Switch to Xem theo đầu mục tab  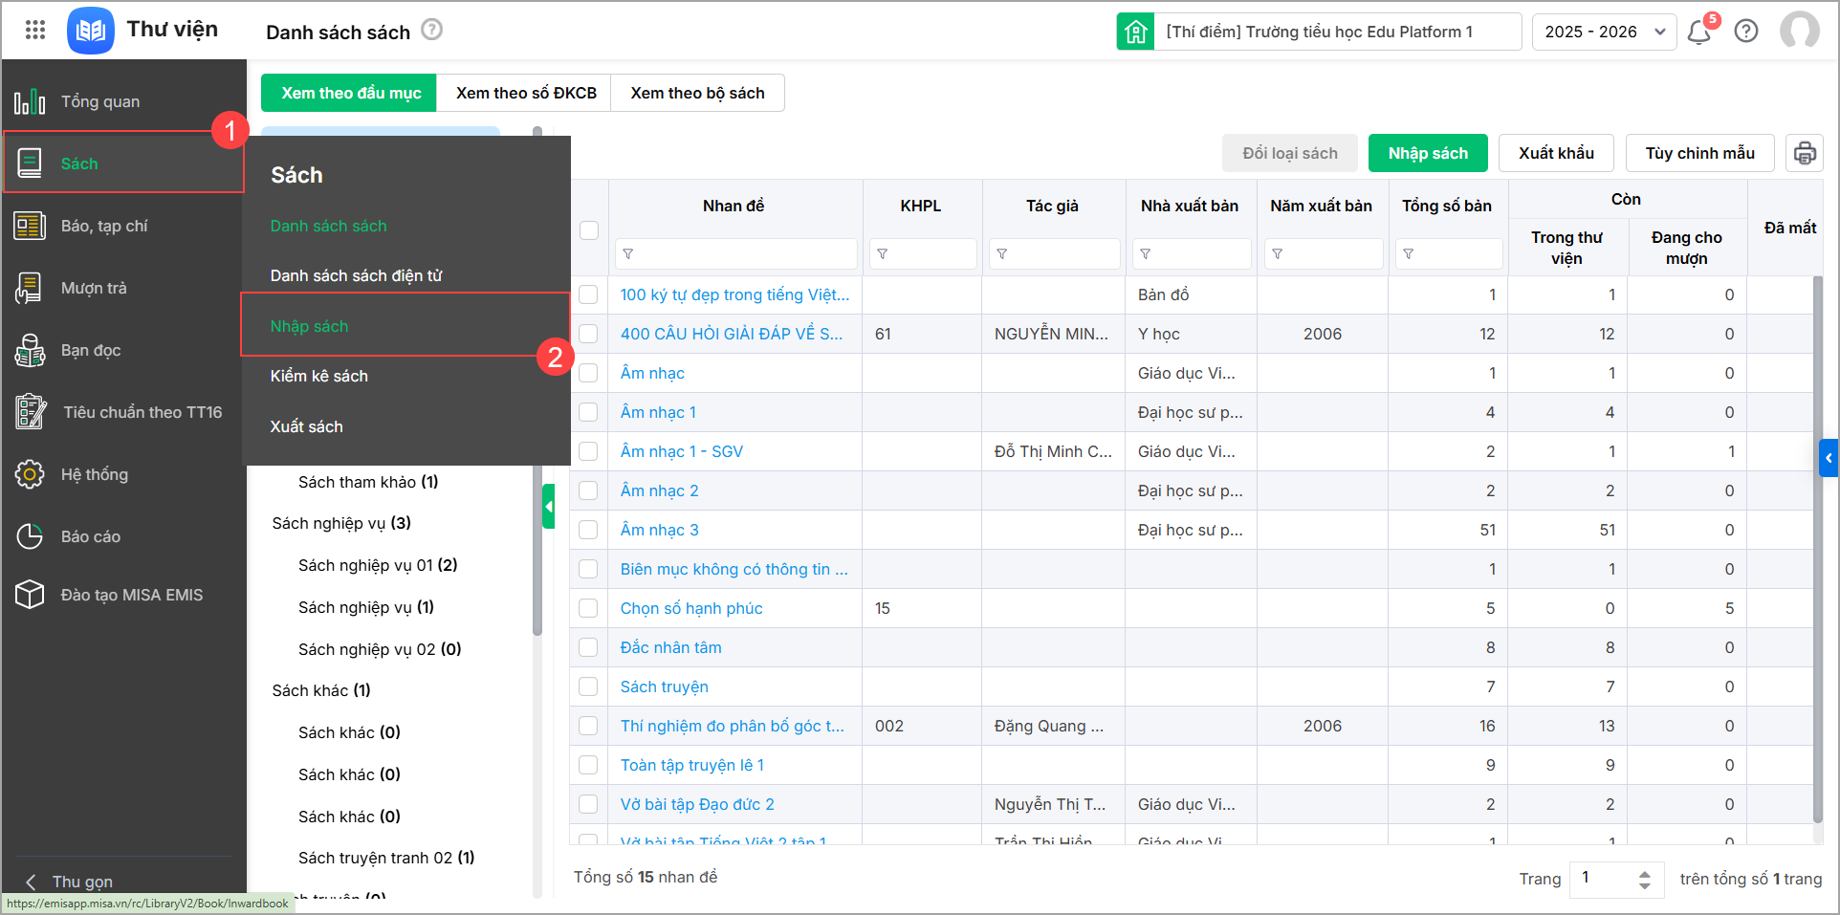pyautogui.click(x=350, y=93)
